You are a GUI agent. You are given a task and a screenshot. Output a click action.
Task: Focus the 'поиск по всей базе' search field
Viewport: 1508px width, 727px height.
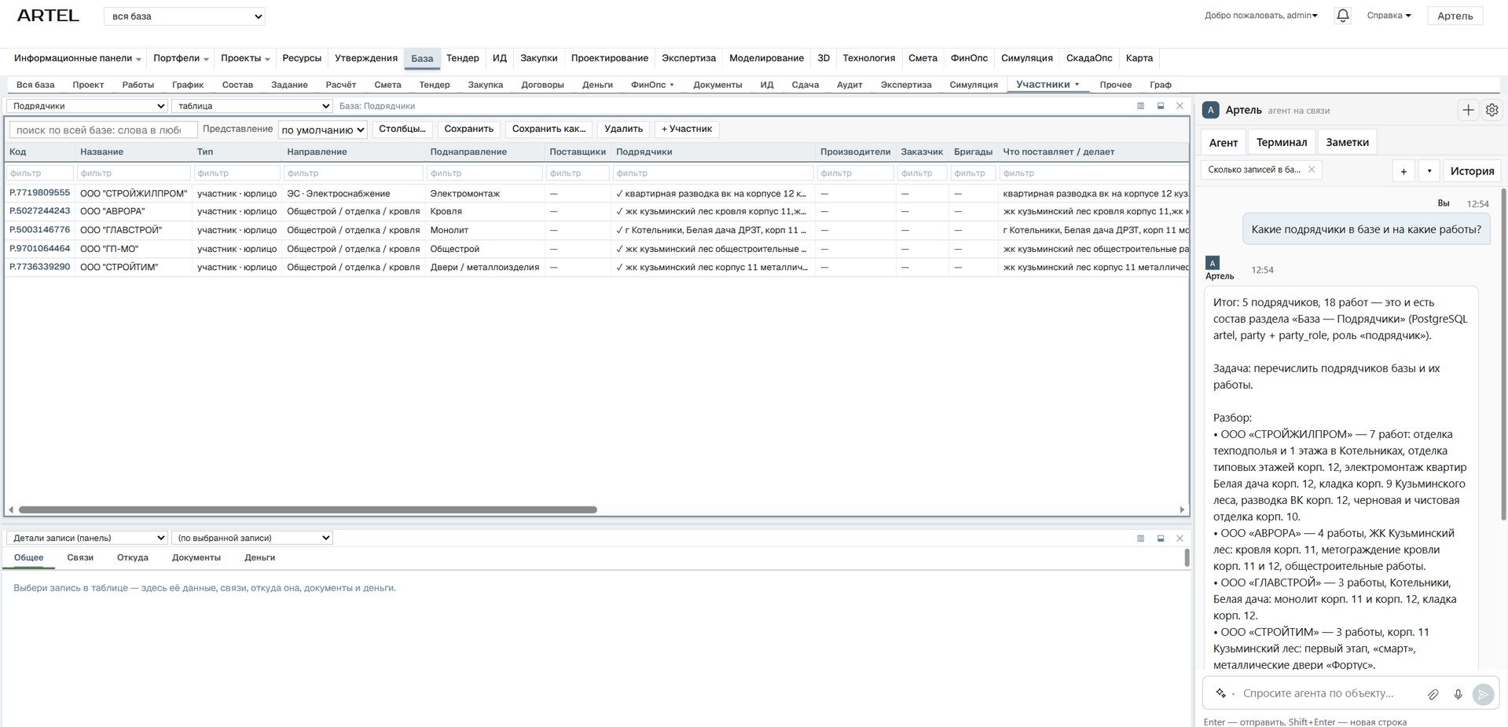click(103, 130)
